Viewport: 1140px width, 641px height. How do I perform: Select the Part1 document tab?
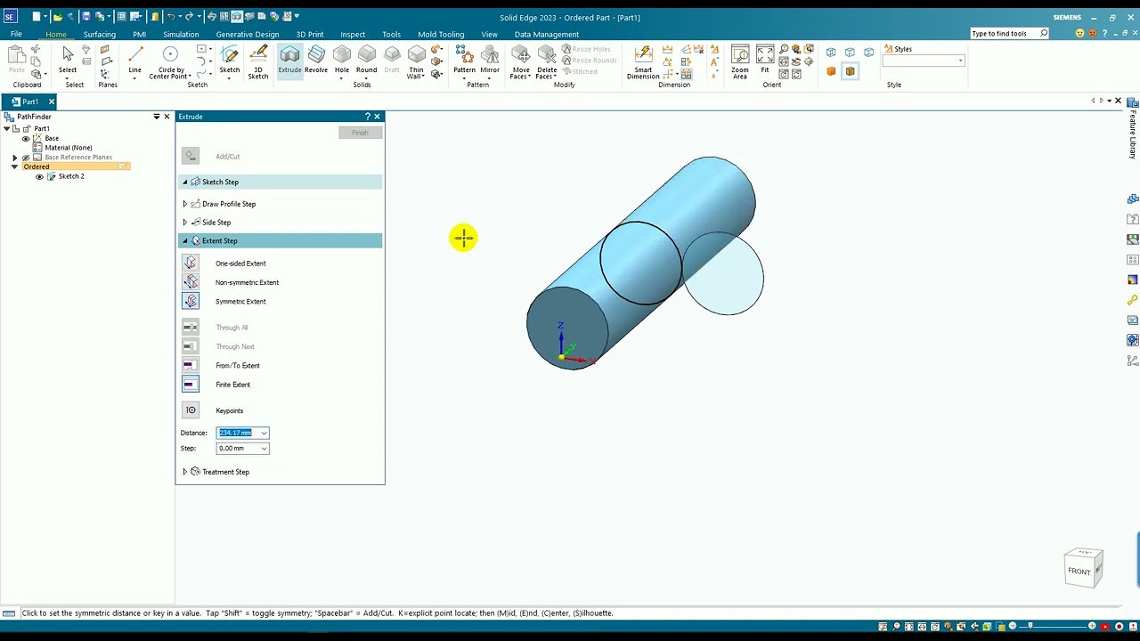click(x=29, y=101)
